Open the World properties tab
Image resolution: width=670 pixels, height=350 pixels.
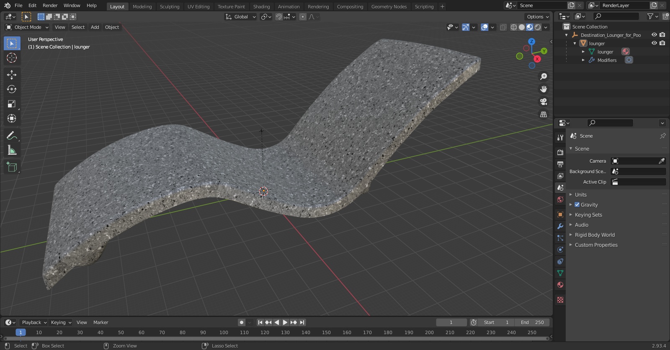pyautogui.click(x=560, y=199)
